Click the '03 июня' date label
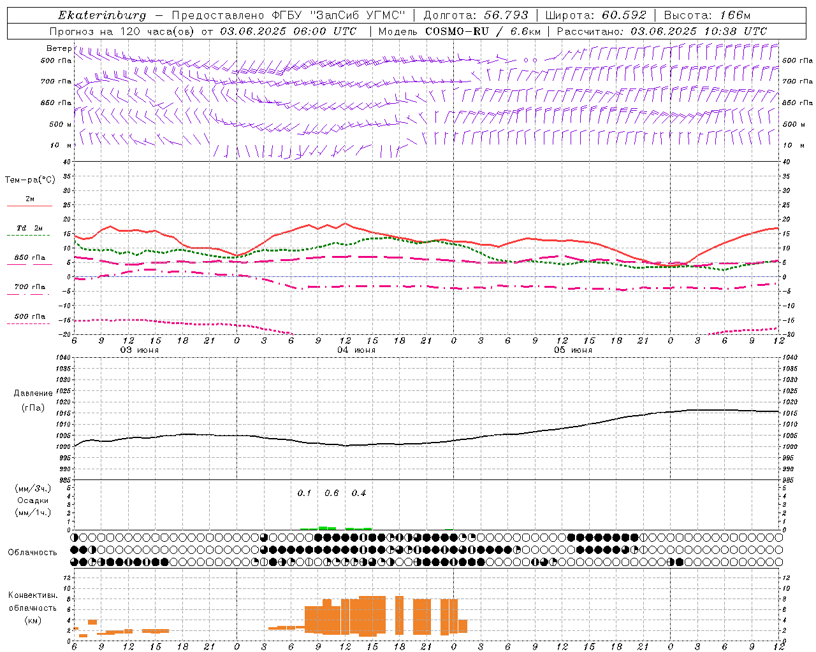Image resolution: width=816 pixels, height=652 pixels. point(140,350)
